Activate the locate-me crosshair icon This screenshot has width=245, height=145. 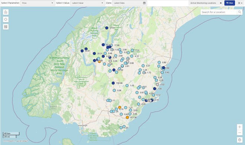[x=6, y=20]
